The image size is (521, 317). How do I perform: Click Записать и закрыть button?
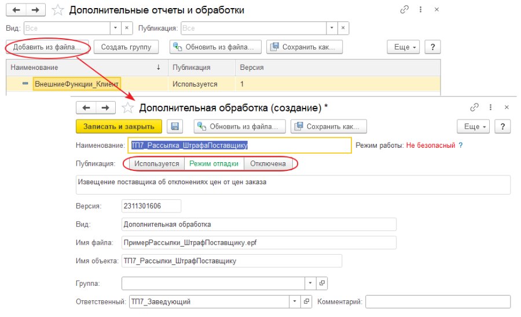(x=119, y=126)
